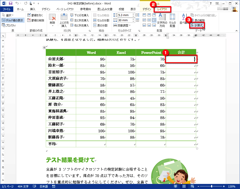Image resolution: width=240 pixels, height=189 pixels.
Task: Increase row height stepper up arrow
Action: point(133,14)
